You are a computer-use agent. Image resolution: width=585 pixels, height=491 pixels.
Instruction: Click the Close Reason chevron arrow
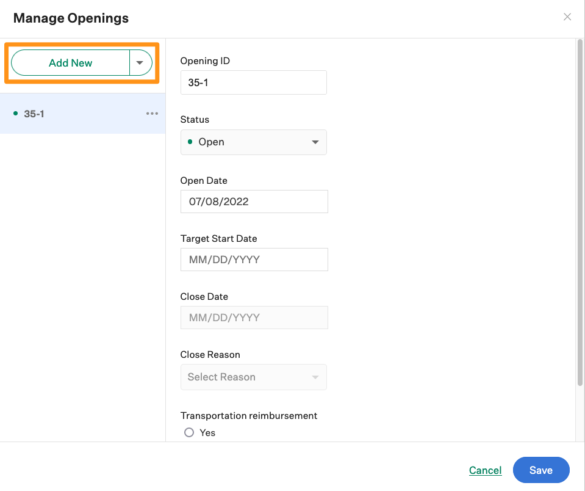click(x=316, y=377)
